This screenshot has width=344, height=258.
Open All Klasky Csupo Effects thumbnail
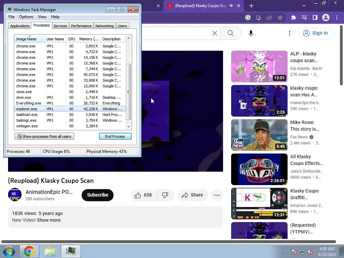[259, 169]
